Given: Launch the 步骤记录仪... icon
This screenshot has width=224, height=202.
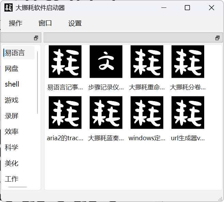Looking at the screenshot, I should (x=106, y=61).
